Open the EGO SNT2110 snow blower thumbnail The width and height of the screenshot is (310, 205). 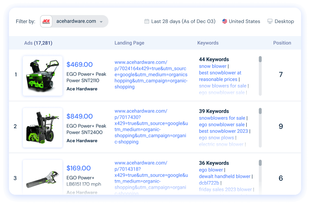tap(43, 76)
